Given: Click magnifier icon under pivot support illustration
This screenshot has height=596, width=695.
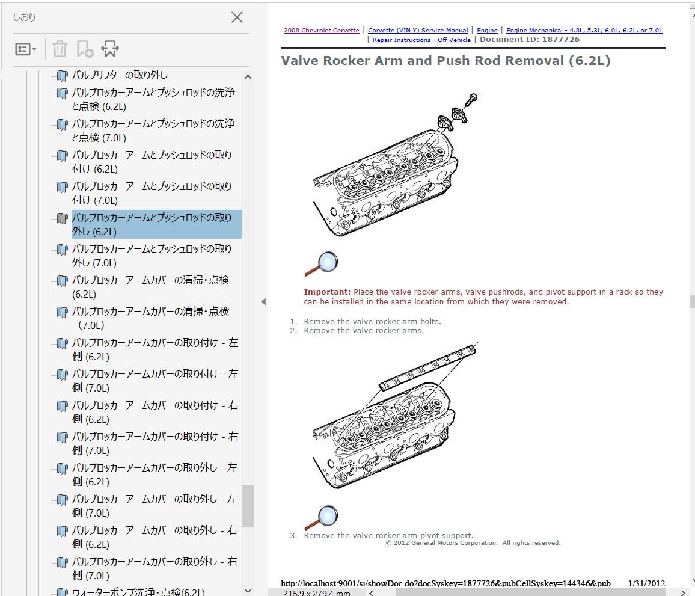Looking at the screenshot, I should point(322,517).
